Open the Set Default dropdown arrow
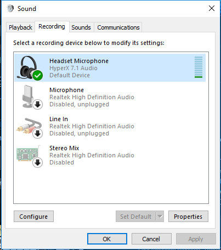This screenshot has height=250, width=221. [160, 217]
